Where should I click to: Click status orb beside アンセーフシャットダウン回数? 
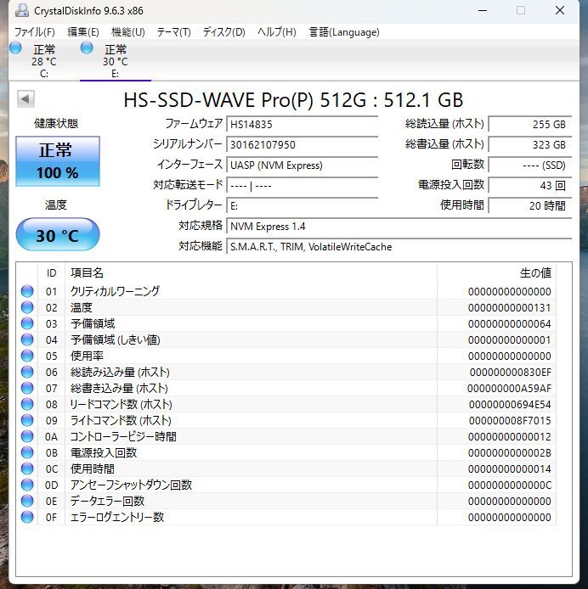pos(27,485)
